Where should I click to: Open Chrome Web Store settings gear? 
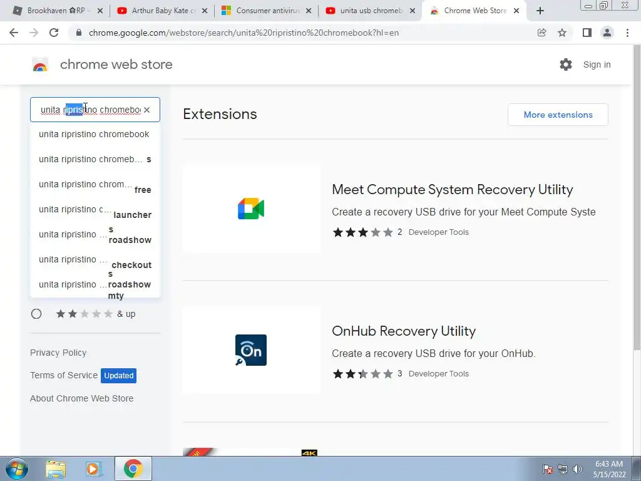coord(566,65)
